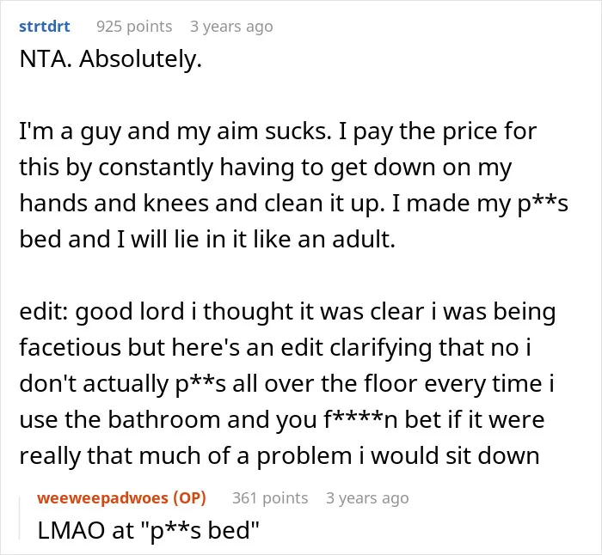Image resolution: width=602 pixels, height=555 pixels.
Task: Click the 925 points score
Action: 134,27
